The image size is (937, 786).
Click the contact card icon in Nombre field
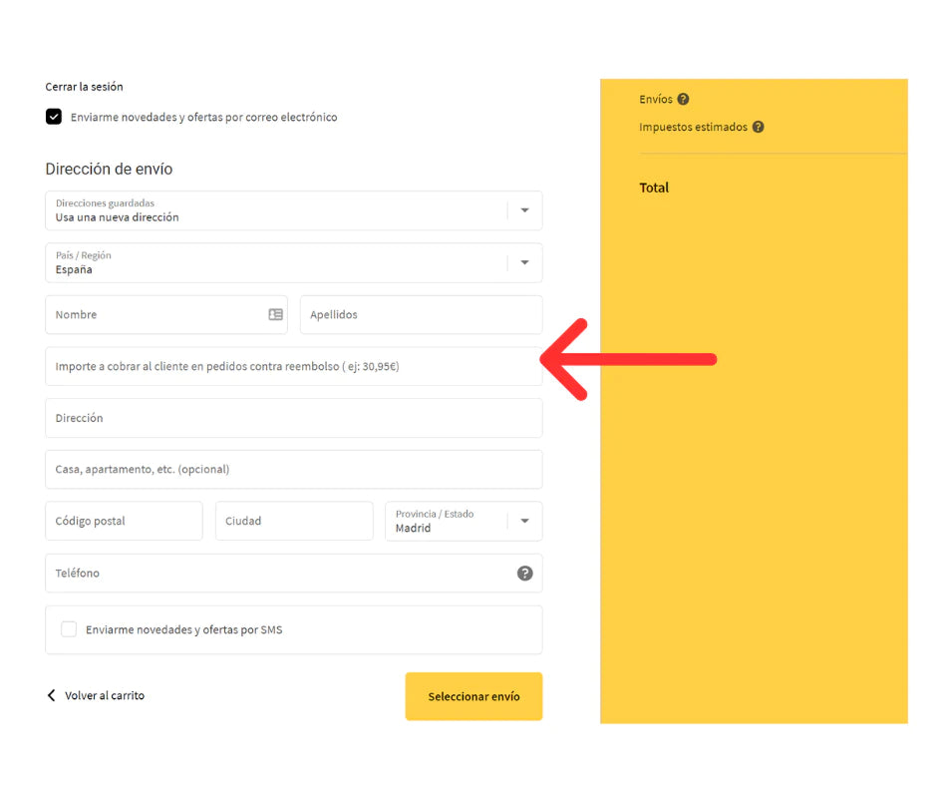(x=275, y=314)
